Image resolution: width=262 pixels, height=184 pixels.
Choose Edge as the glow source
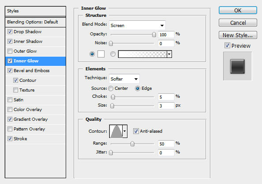137,88
